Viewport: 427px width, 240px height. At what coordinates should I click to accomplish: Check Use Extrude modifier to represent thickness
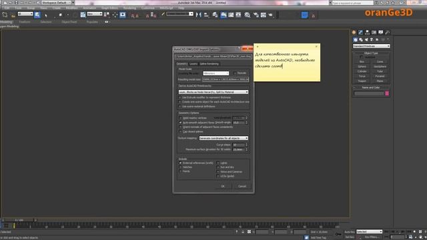(x=179, y=97)
